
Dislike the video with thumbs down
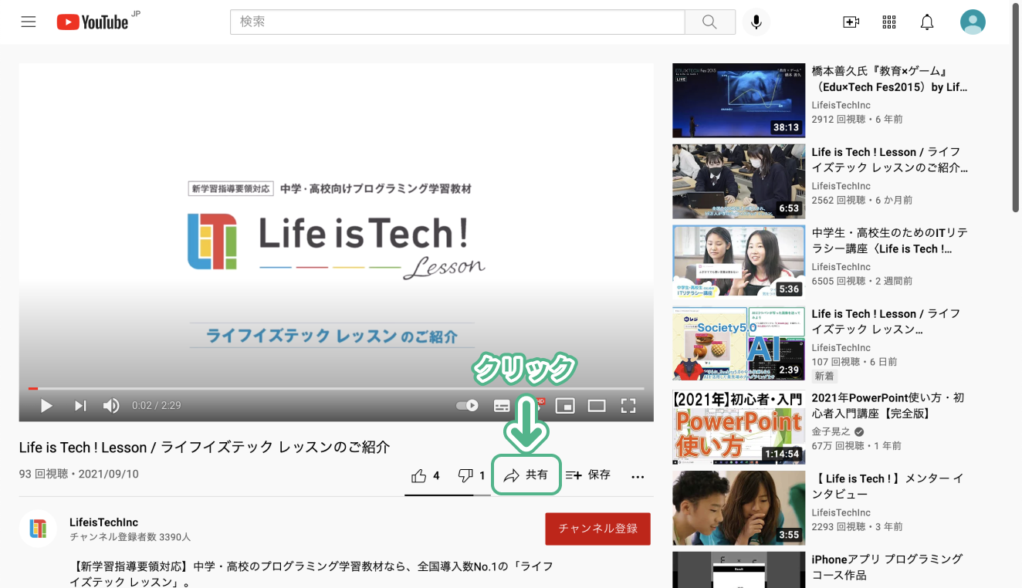coord(471,475)
